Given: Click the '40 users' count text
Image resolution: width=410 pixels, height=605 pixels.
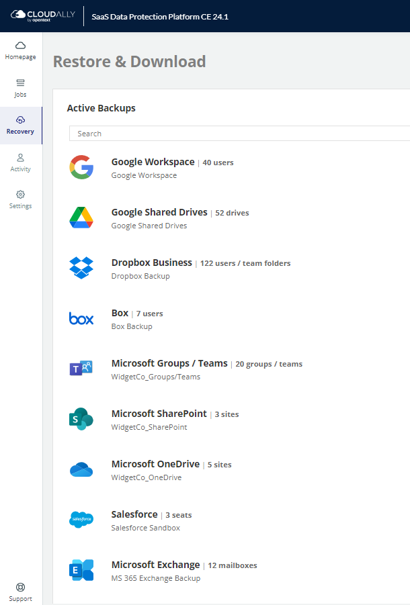Looking at the screenshot, I should coord(218,162).
